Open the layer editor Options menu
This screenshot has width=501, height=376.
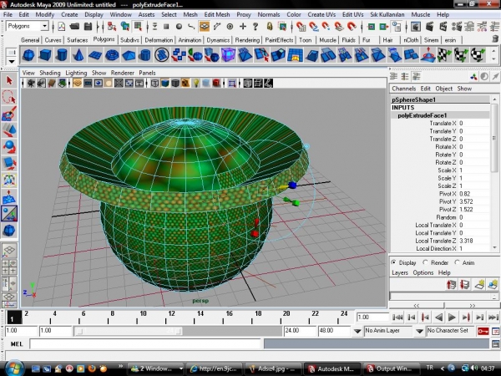(423, 272)
